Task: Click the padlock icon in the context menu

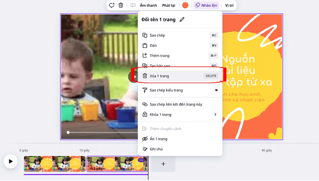Action: point(145,114)
